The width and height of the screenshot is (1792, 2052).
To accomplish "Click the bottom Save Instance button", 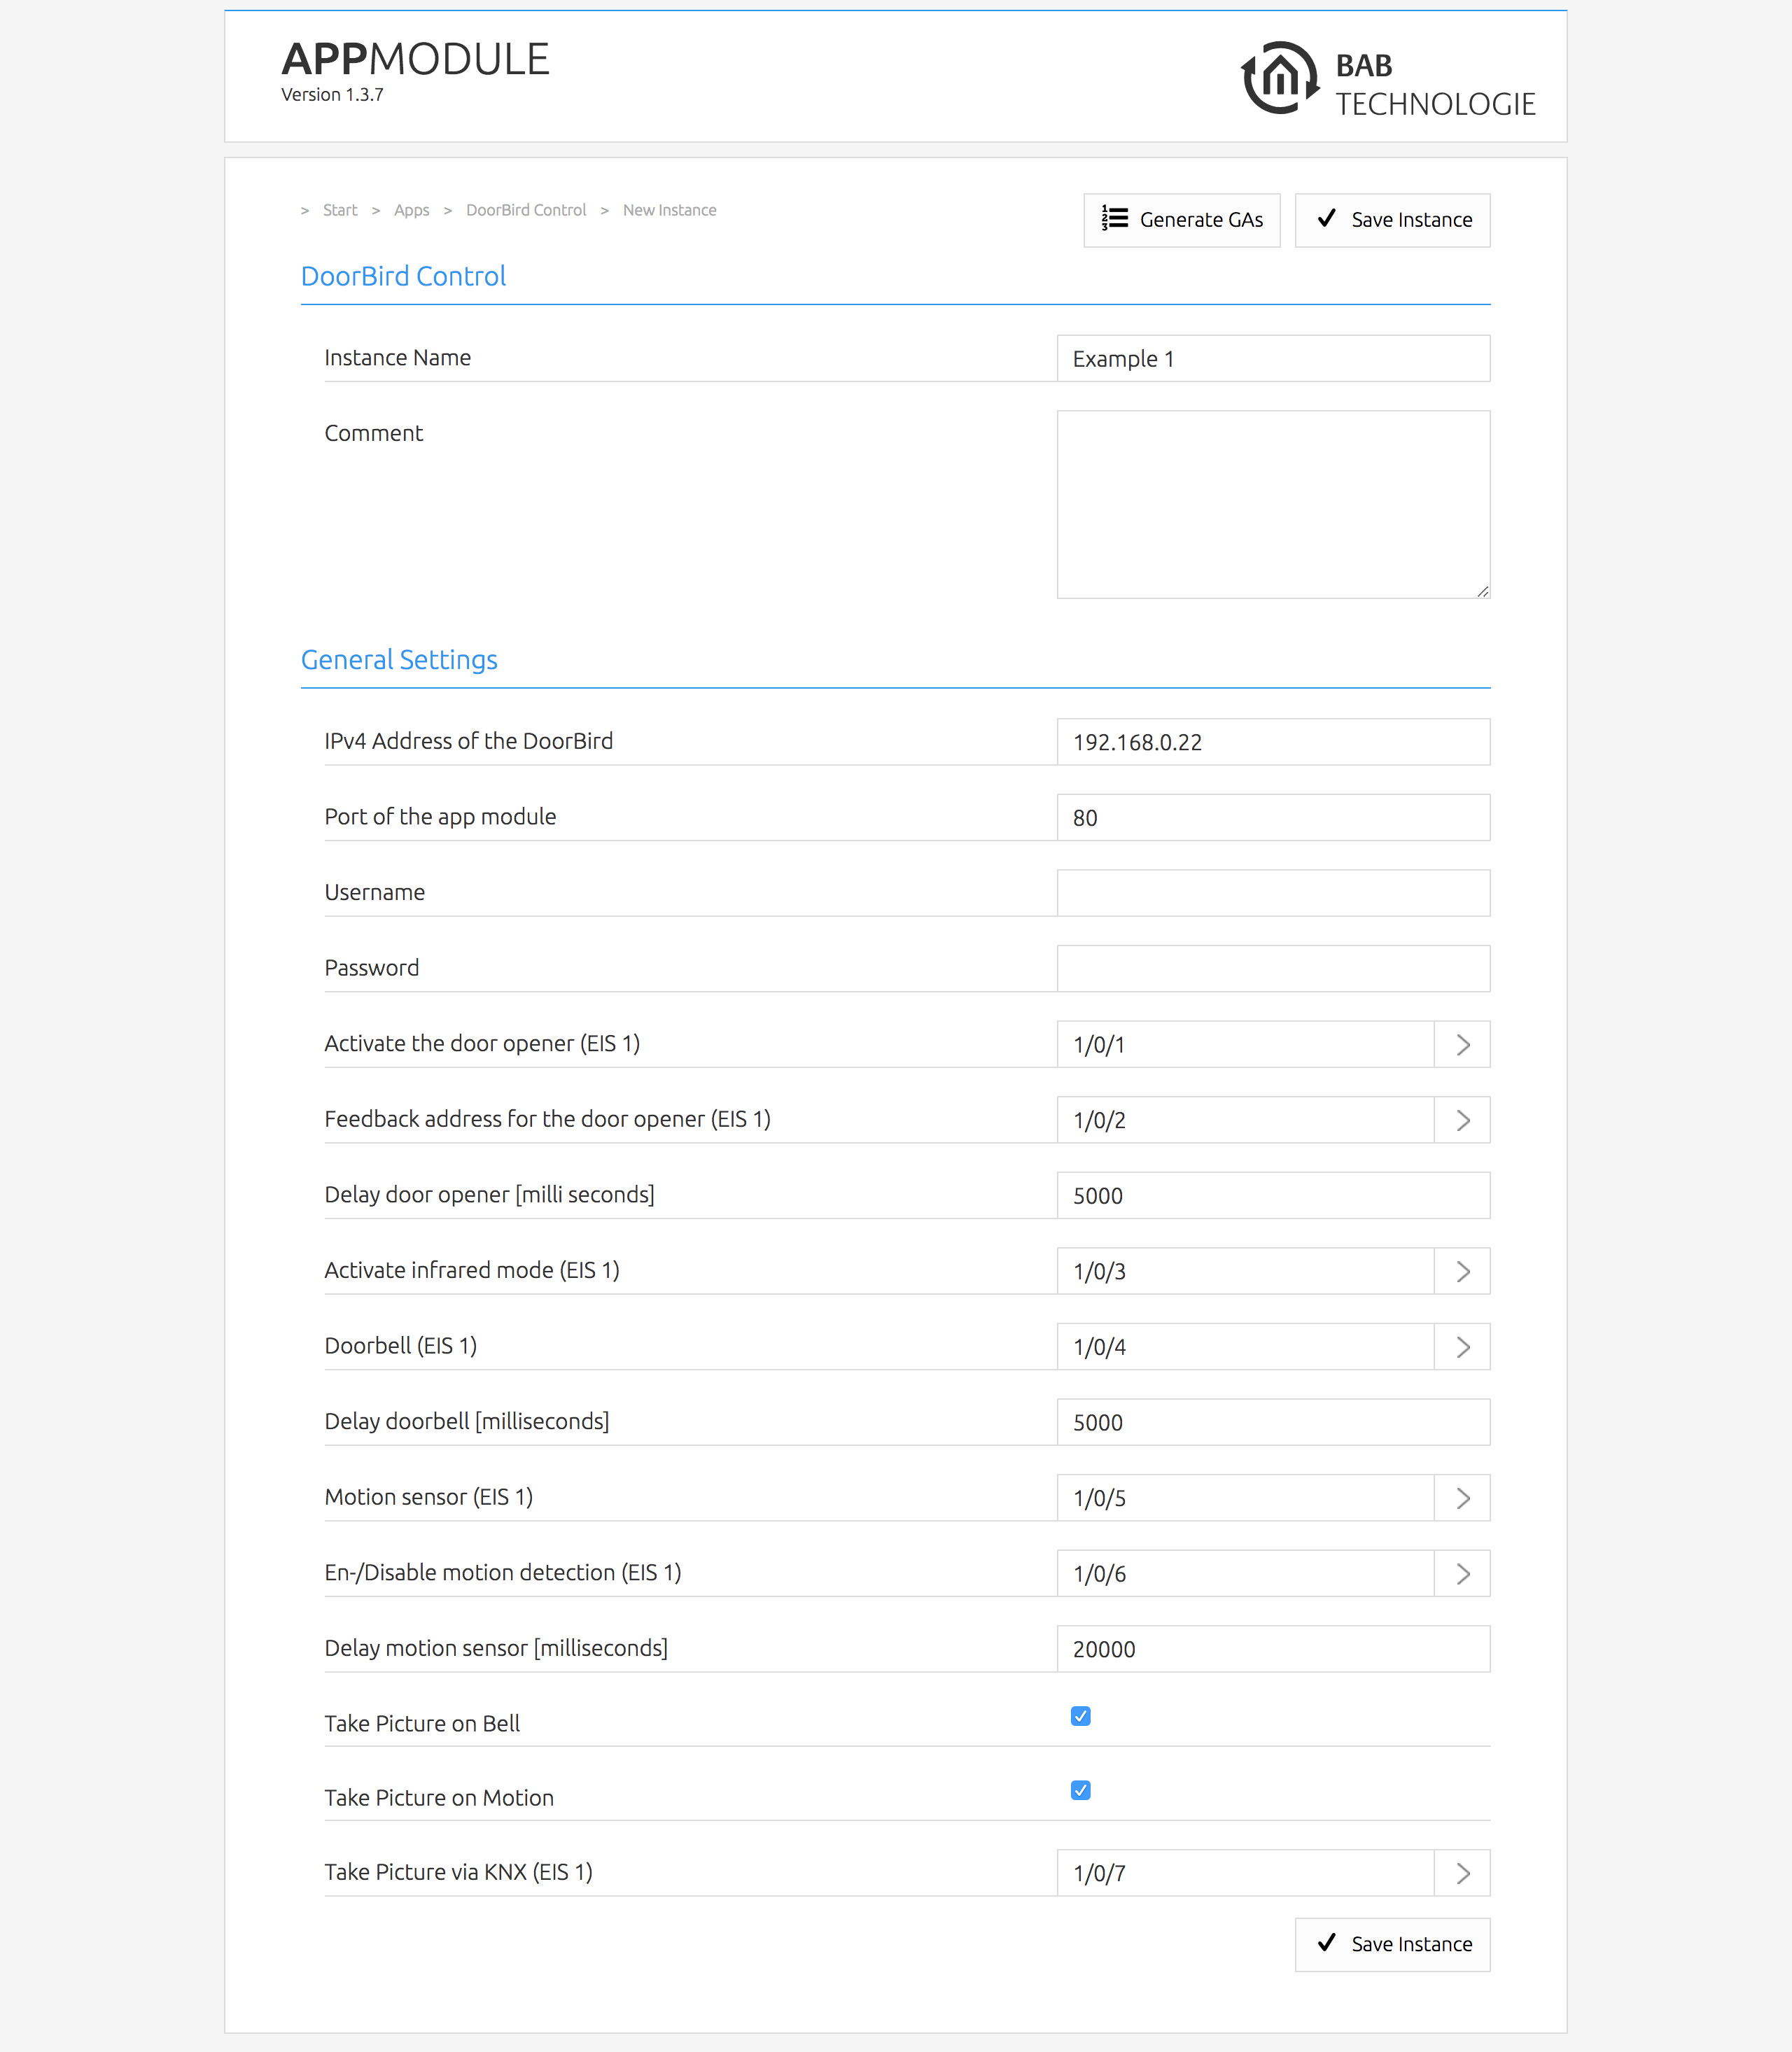I will pyautogui.click(x=1392, y=1944).
